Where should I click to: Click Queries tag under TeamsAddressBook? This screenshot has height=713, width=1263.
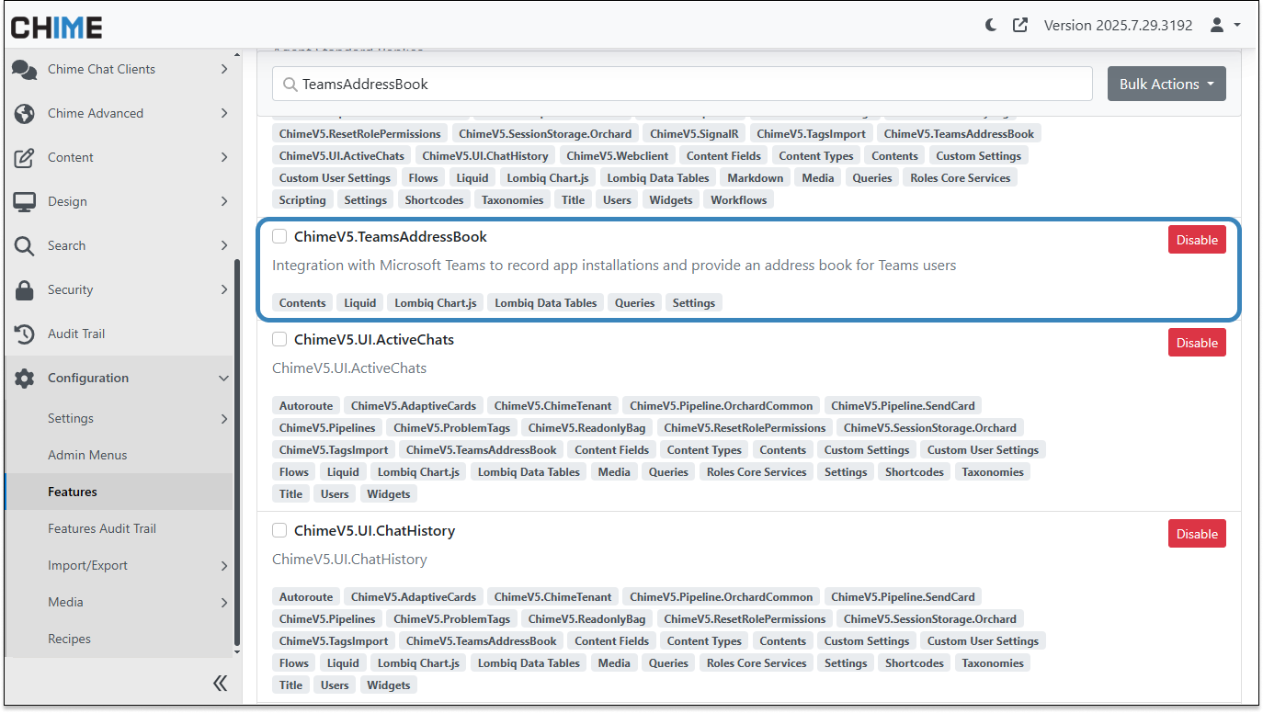click(x=635, y=302)
